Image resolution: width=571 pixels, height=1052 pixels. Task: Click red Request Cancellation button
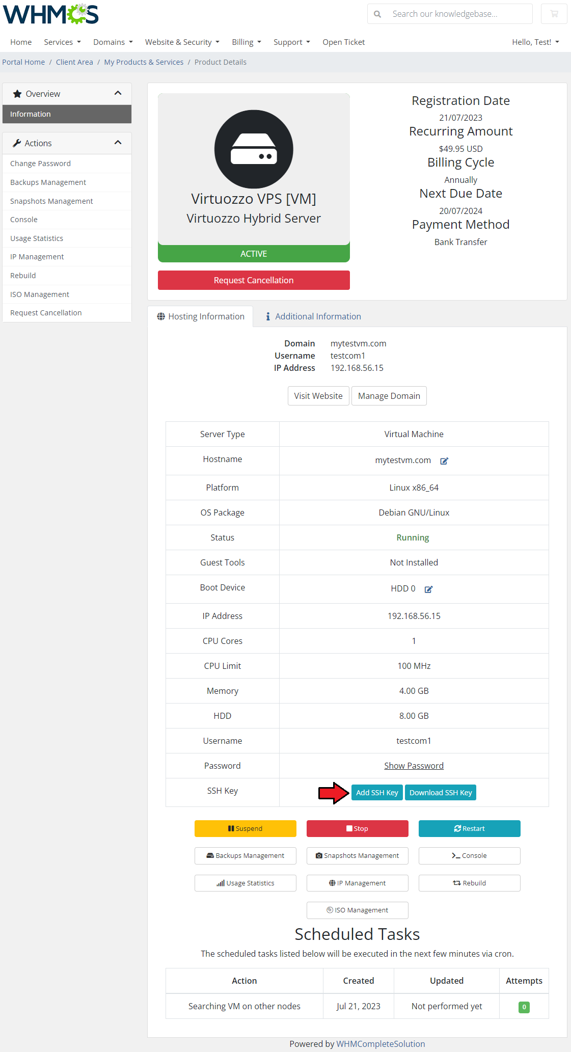click(254, 280)
